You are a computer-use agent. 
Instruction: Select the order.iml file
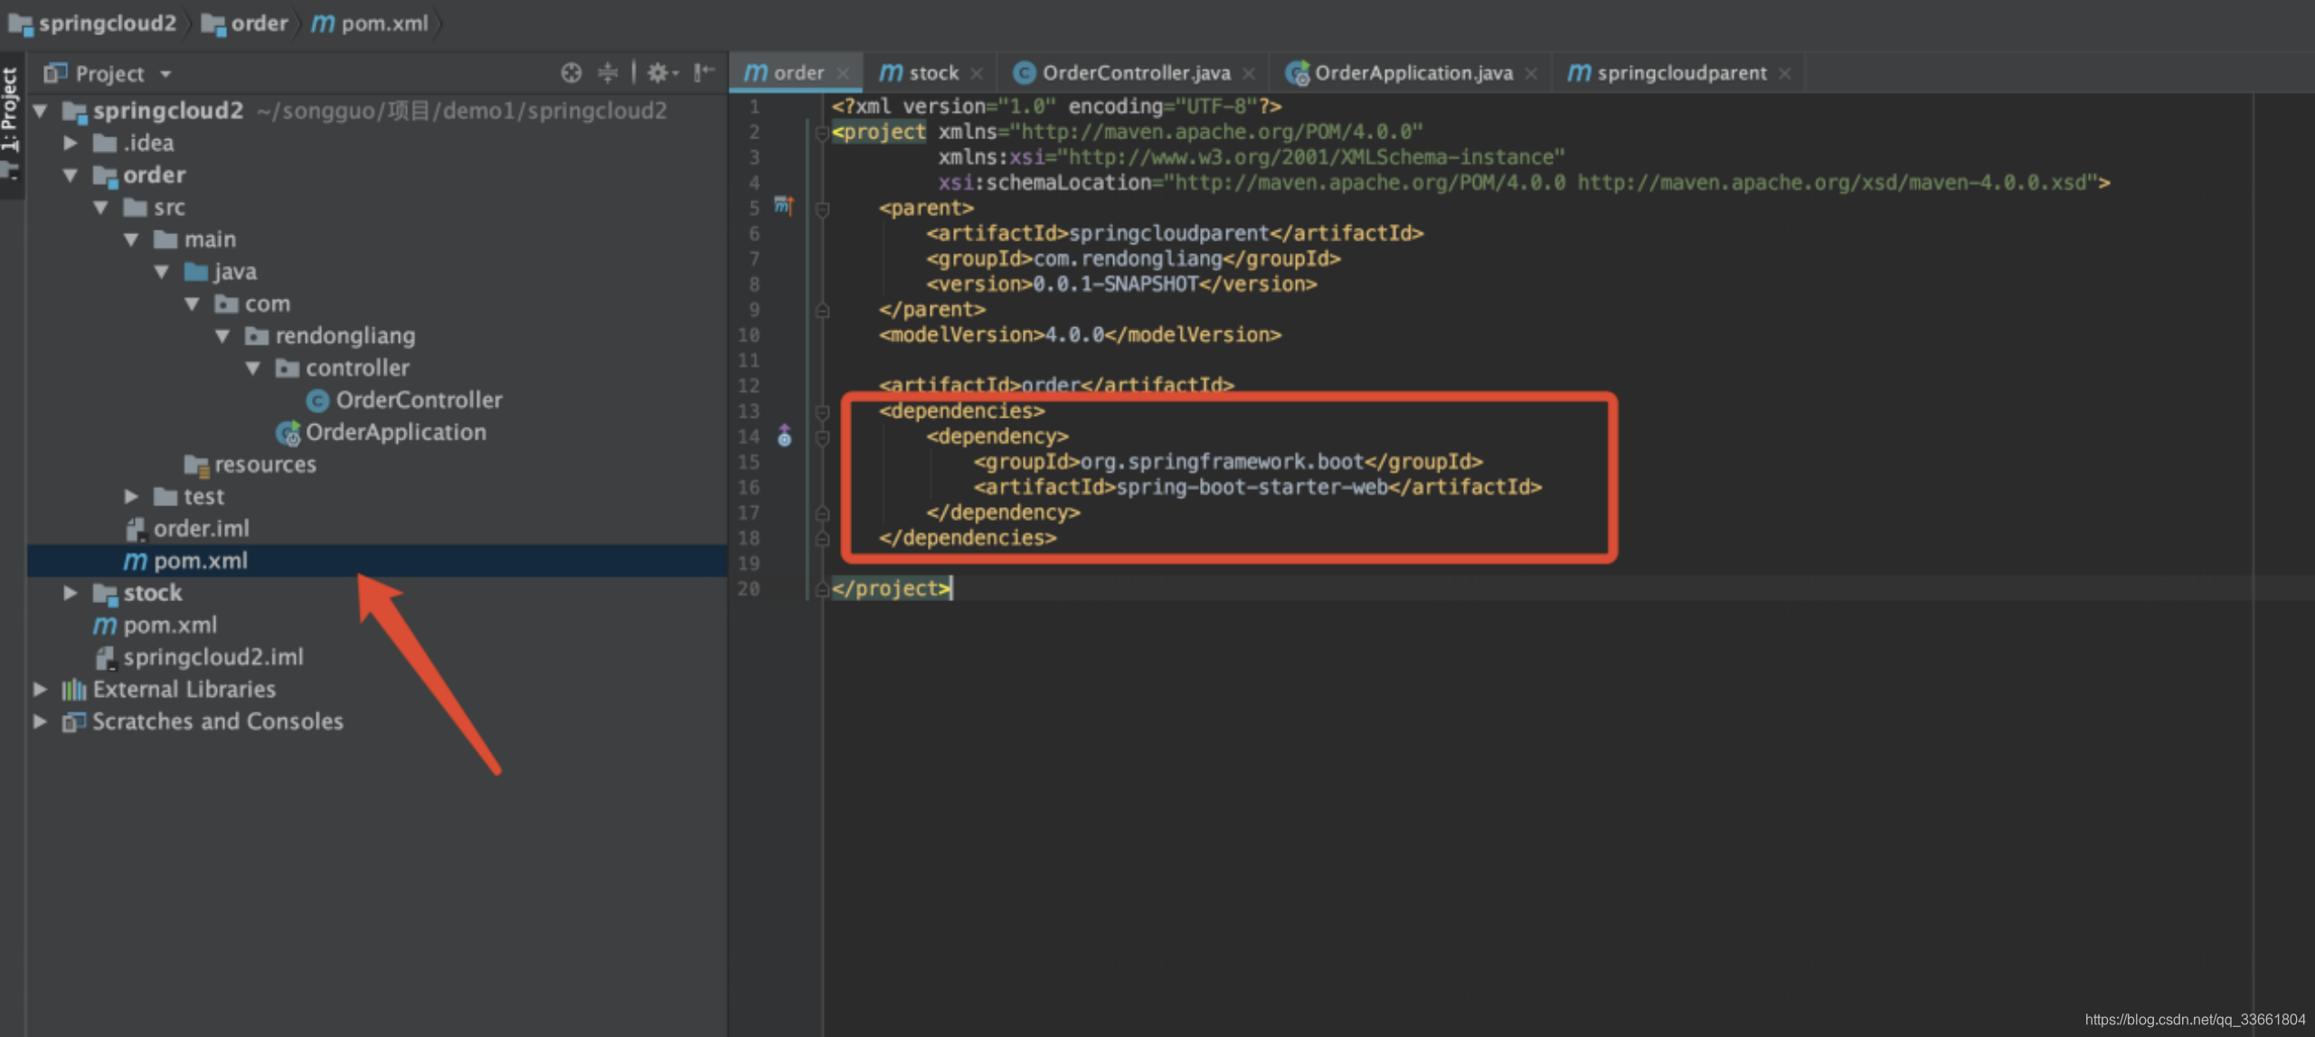coord(186,529)
